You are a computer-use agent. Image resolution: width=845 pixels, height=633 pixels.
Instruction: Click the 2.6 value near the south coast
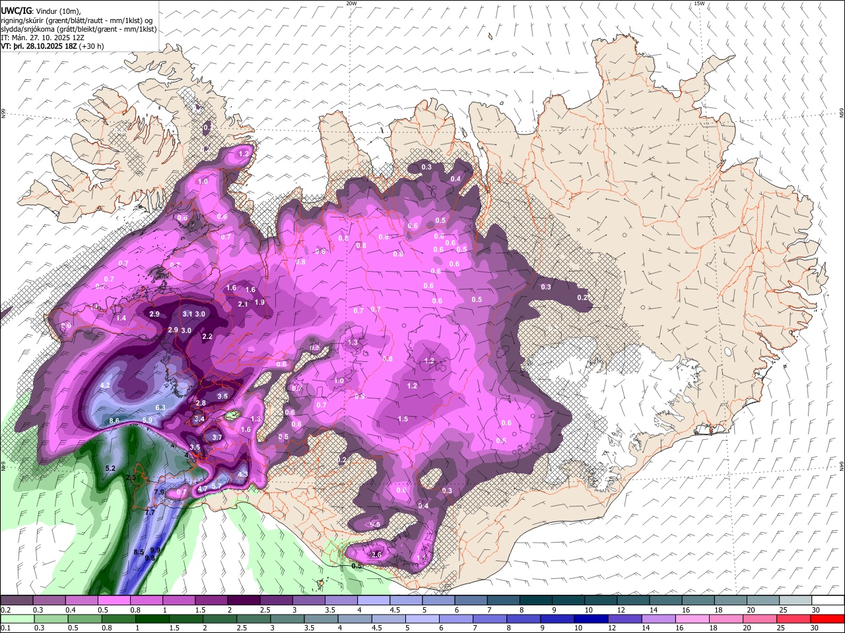(376, 555)
